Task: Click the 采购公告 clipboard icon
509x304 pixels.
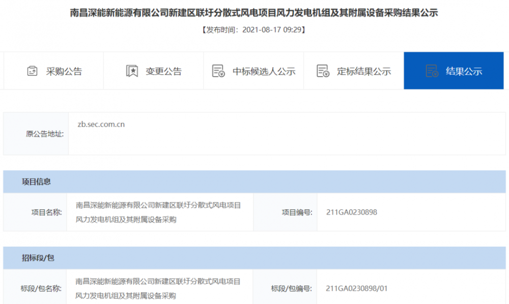Action: point(32,71)
